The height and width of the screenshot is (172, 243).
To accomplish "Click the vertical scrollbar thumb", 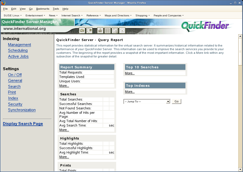I will [x=240, y=52].
